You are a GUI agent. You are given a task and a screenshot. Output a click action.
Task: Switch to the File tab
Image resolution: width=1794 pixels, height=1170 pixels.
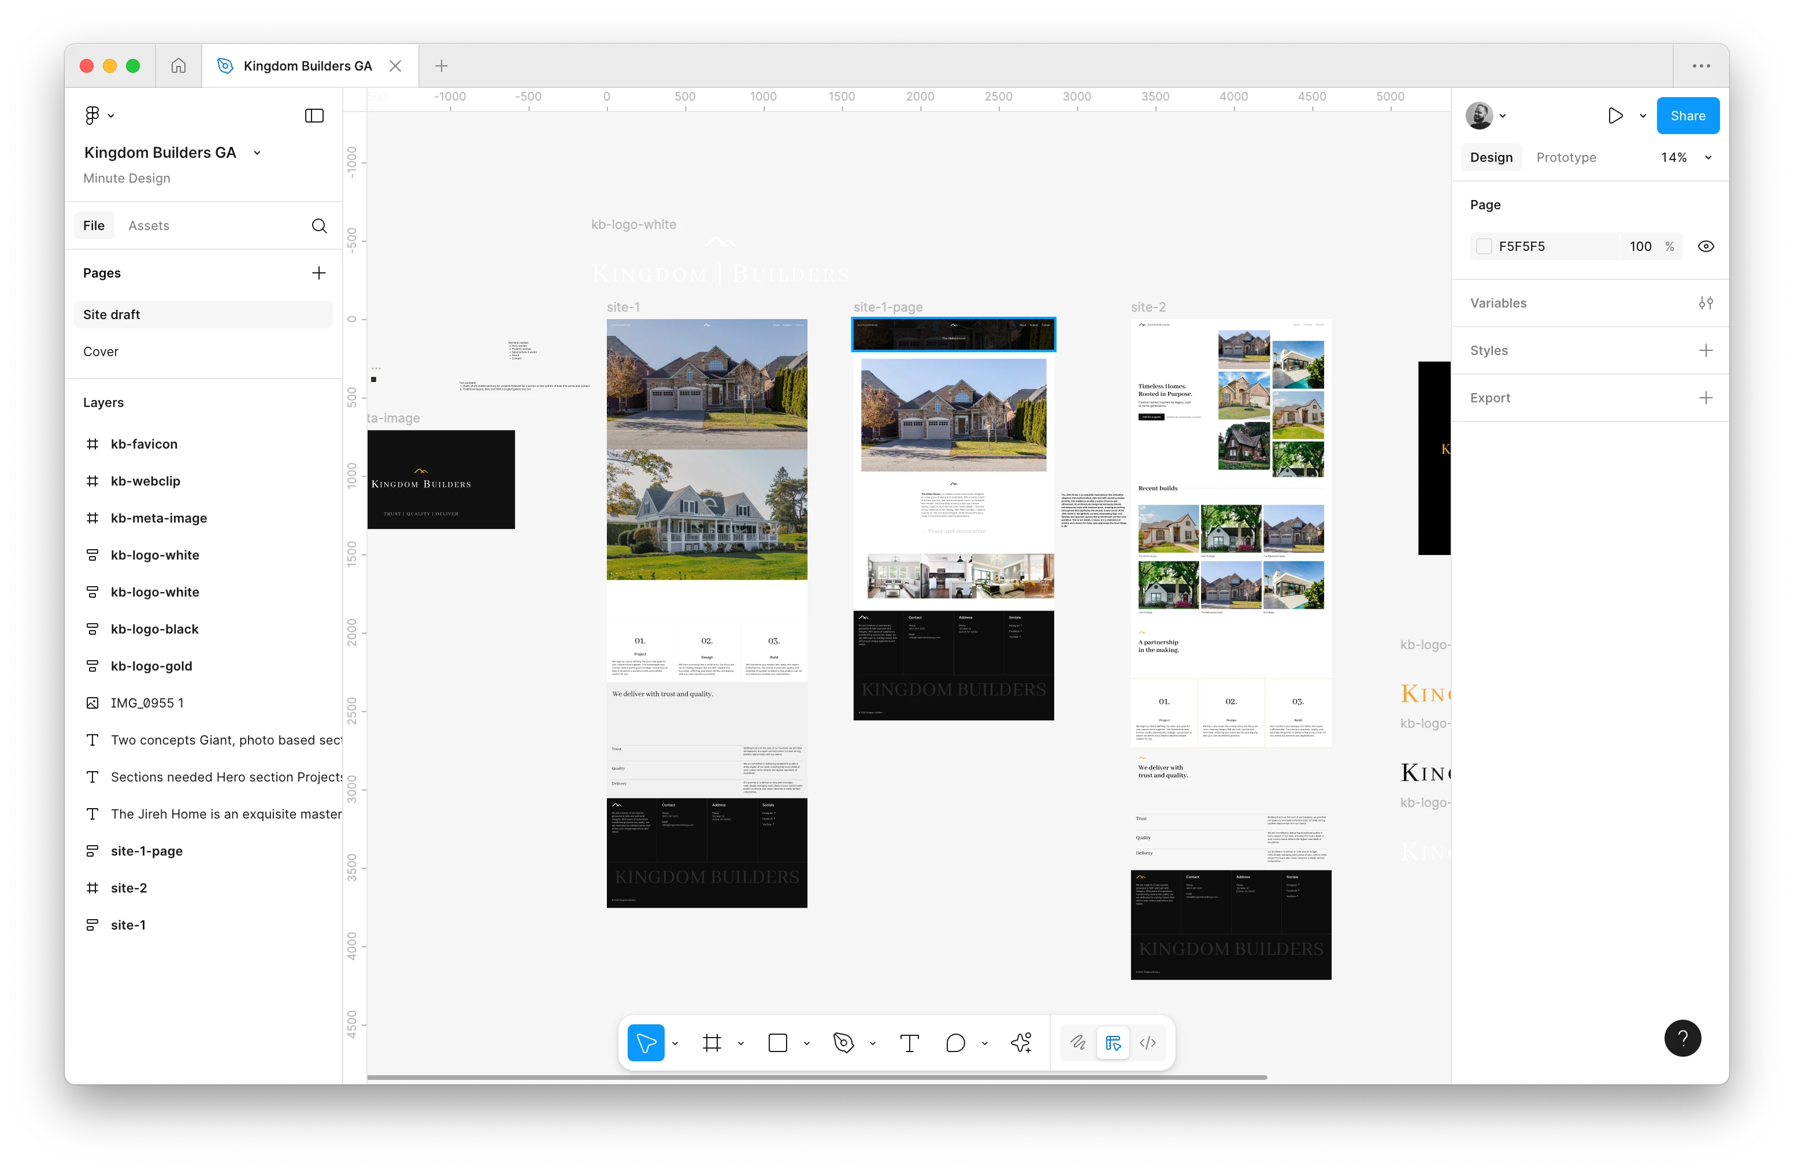coord(94,225)
